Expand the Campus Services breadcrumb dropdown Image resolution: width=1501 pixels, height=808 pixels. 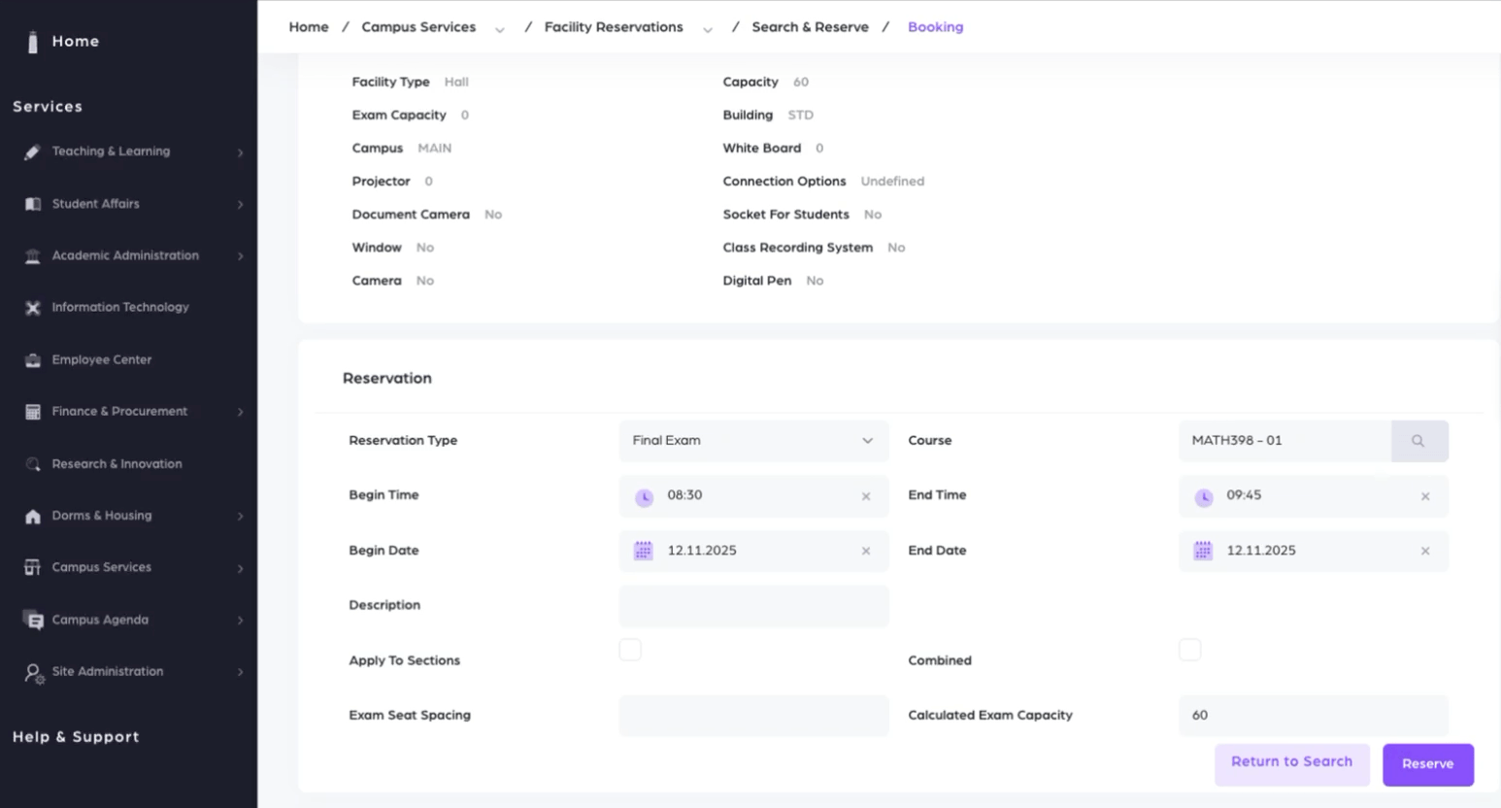(x=500, y=29)
